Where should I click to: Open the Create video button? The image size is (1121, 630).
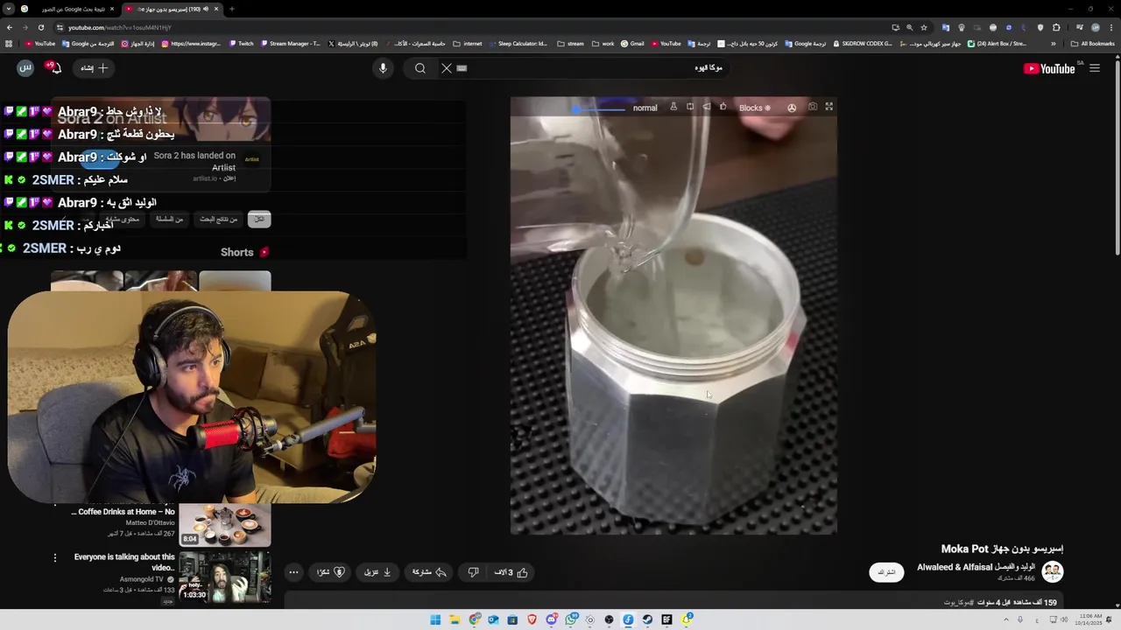click(x=94, y=68)
